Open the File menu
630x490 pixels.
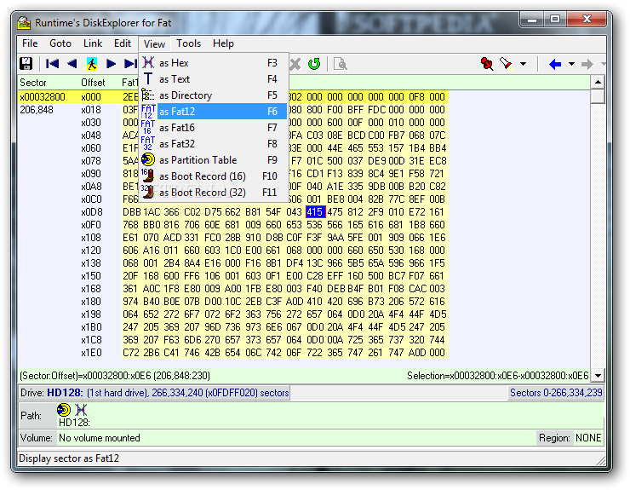point(30,43)
